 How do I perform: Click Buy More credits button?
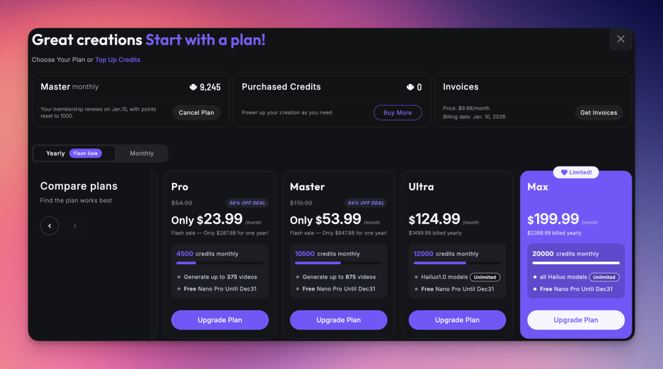click(398, 113)
